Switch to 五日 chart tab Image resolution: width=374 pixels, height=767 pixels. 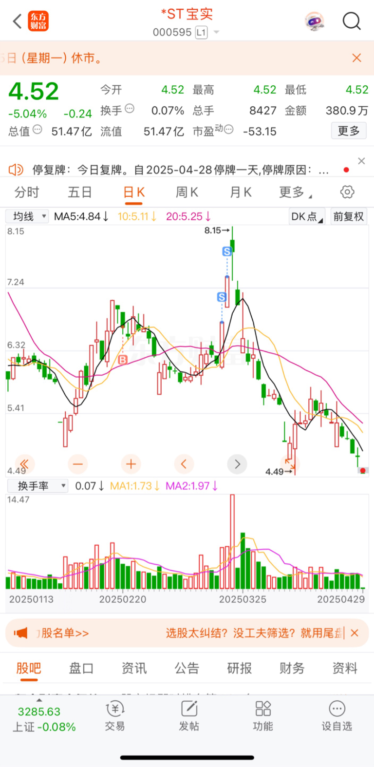click(80, 192)
